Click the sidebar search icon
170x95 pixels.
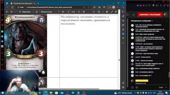[123, 12]
